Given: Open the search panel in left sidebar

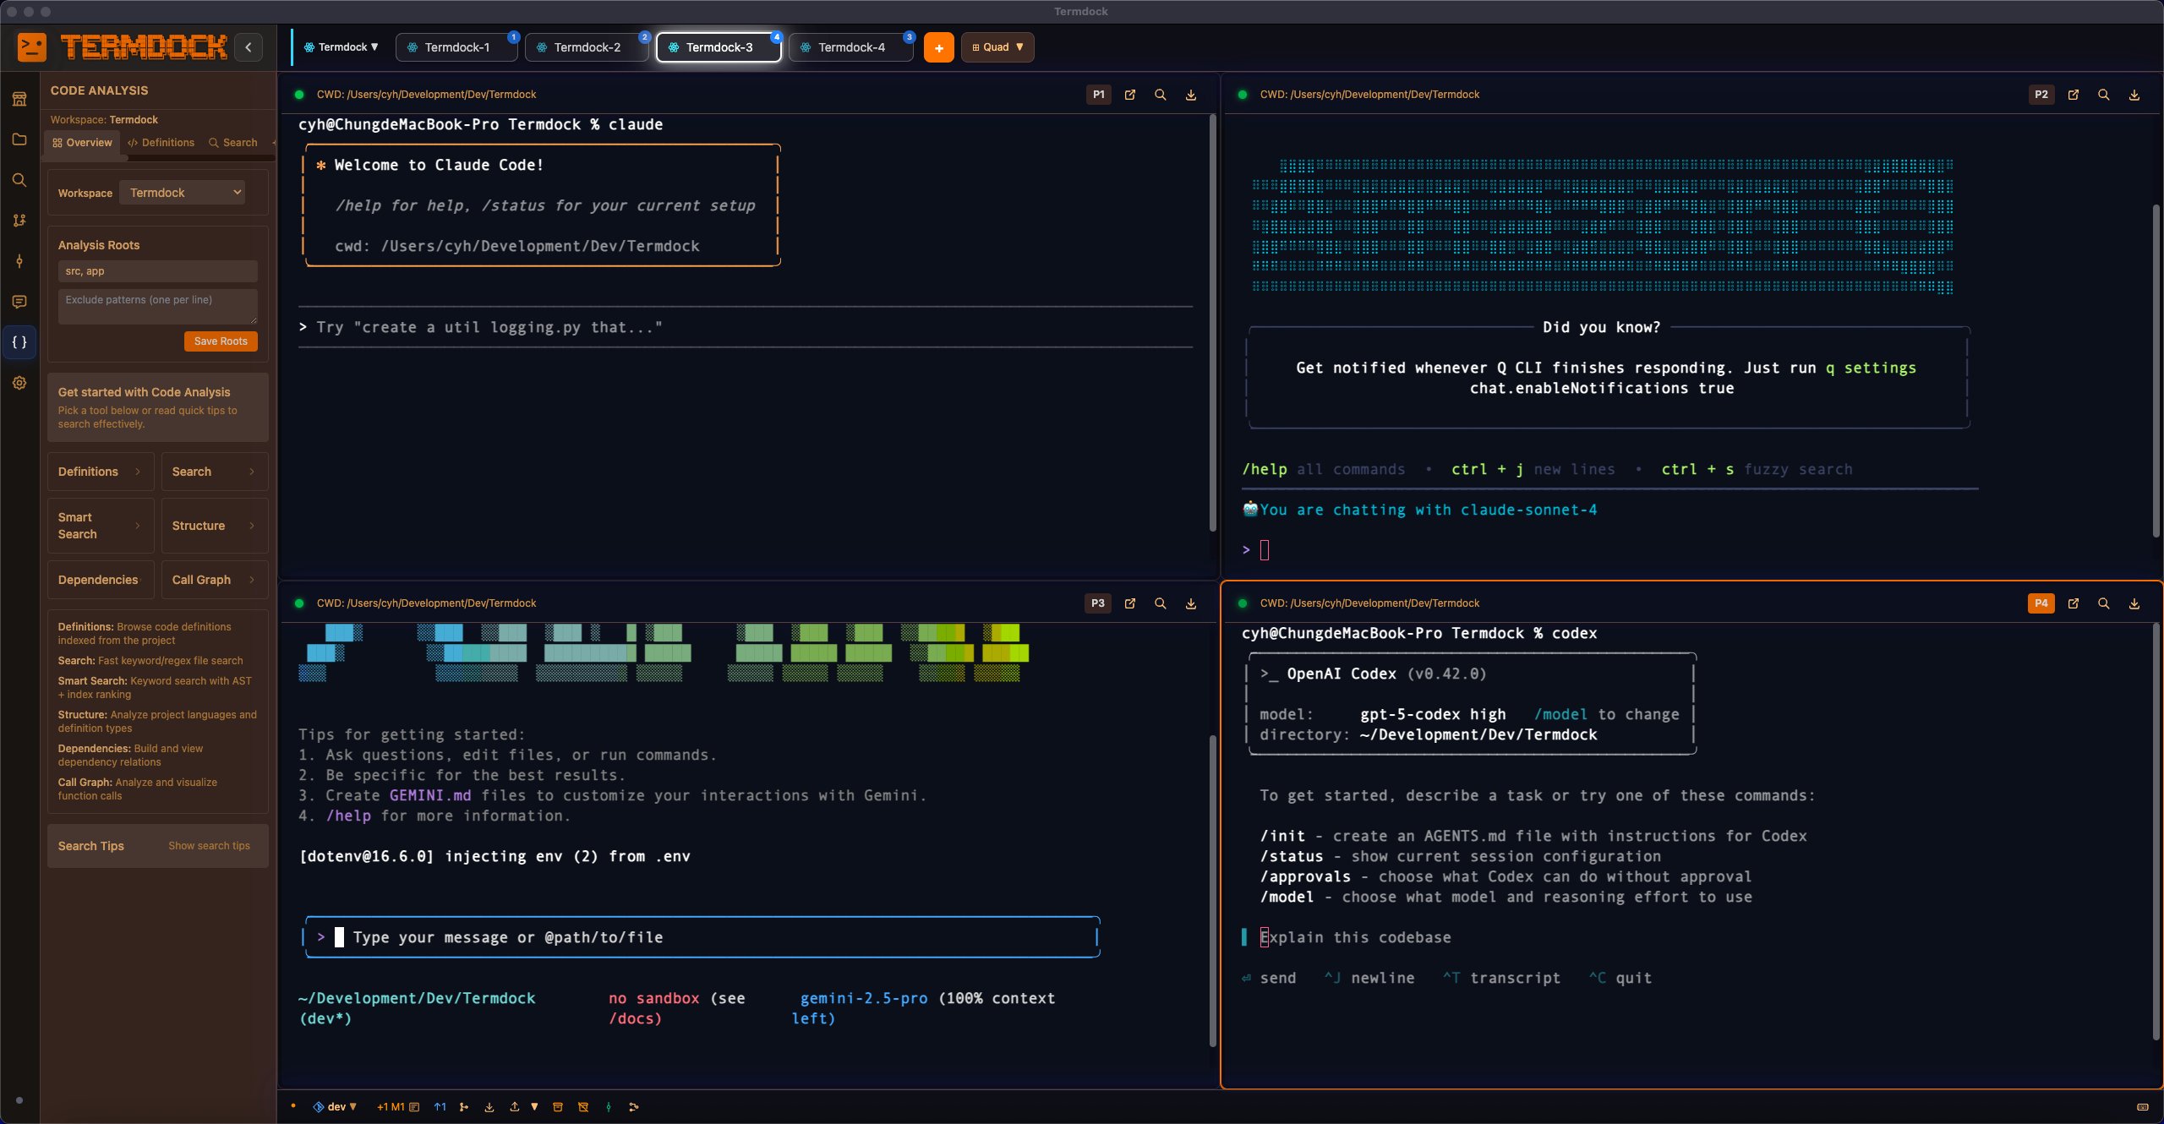Looking at the screenshot, I should pyautogui.click(x=19, y=179).
